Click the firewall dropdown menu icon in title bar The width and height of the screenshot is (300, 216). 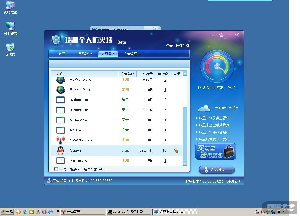click(x=213, y=35)
